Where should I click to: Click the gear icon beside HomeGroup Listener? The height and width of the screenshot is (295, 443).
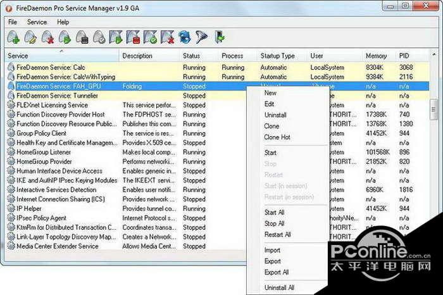click(11, 152)
